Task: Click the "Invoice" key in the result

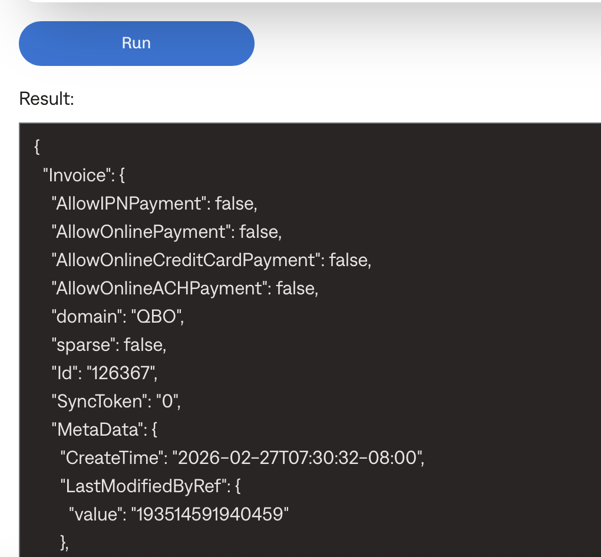Action: pyautogui.click(x=74, y=175)
